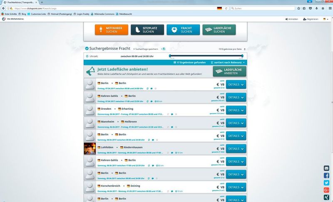Click the German flag in the address bar
The image size is (333, 202).
point(219,8)
